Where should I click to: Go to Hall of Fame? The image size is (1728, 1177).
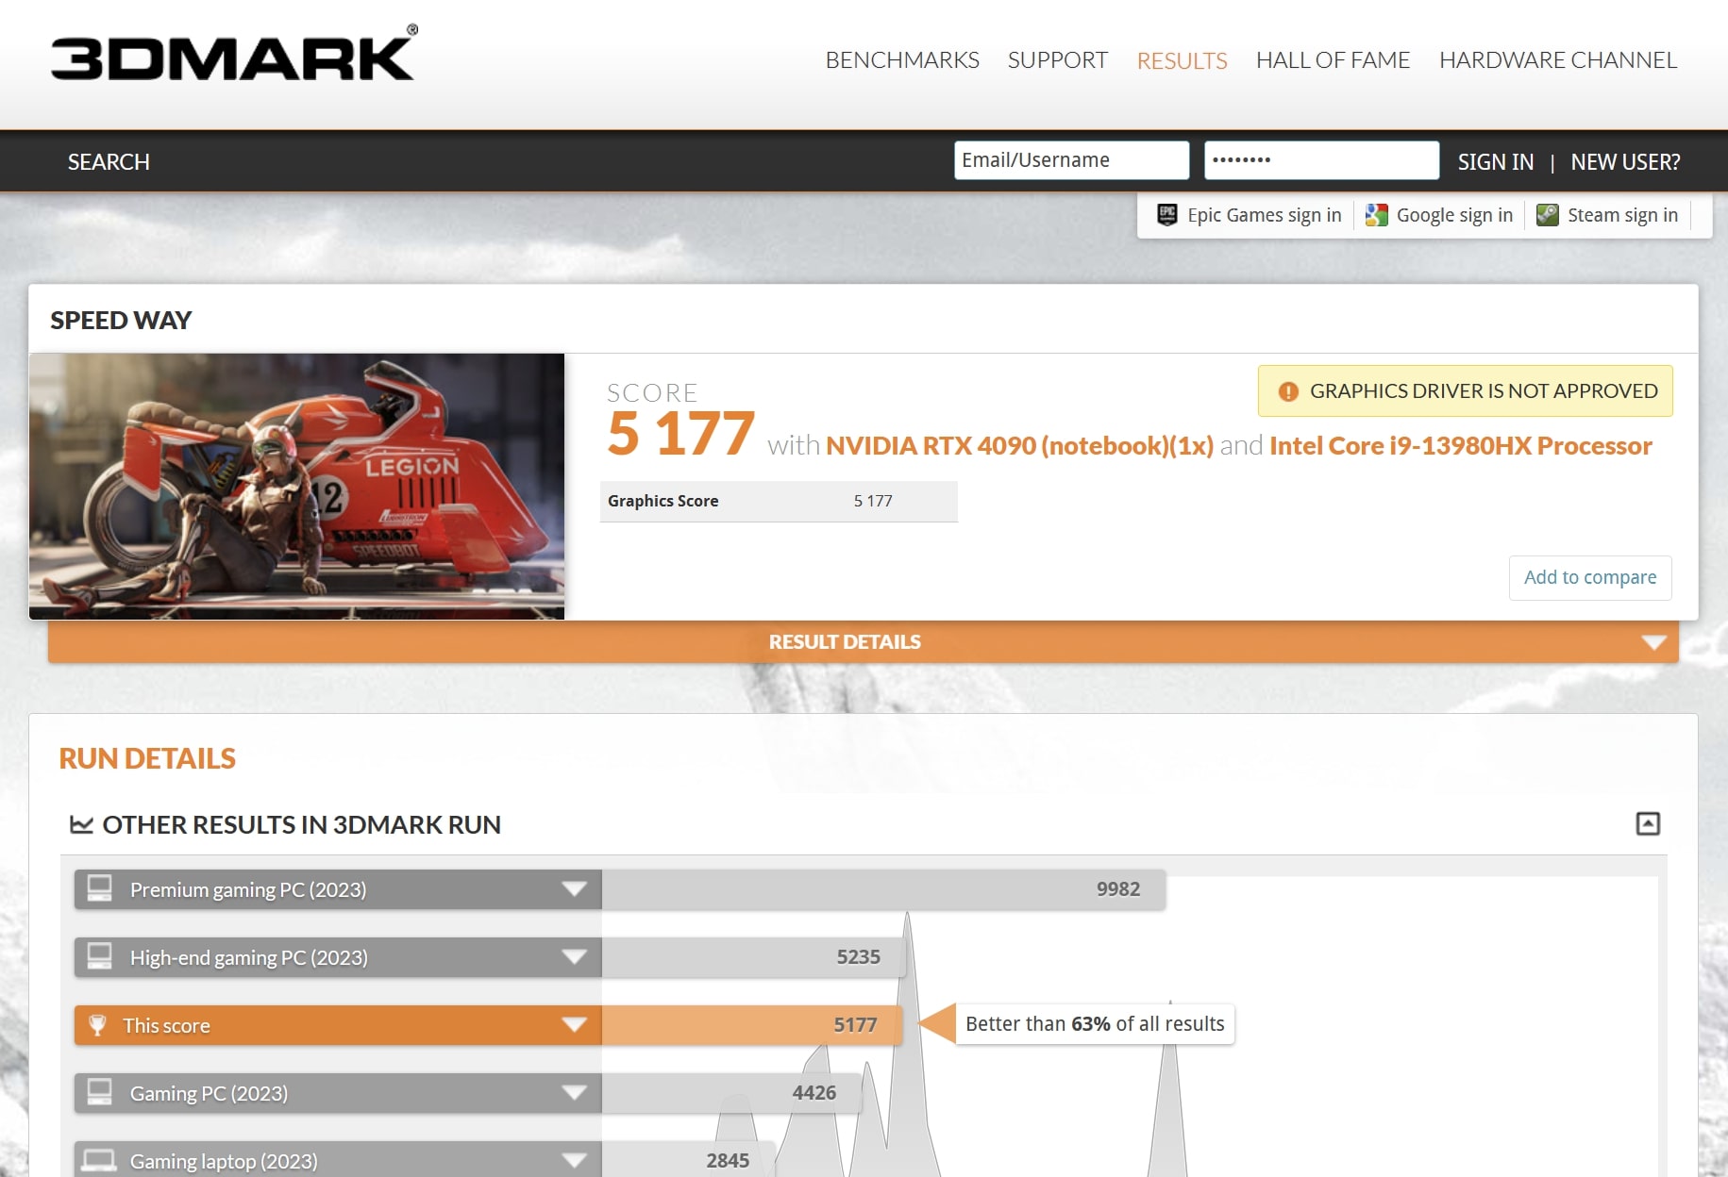coord(1333,60)
